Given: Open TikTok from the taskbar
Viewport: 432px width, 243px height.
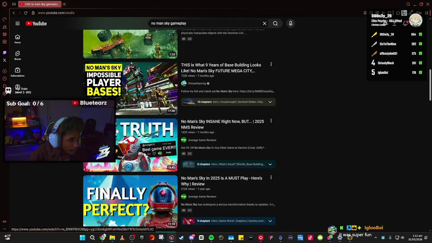Looking at the screenshot, I should click(x=310, y=238).
